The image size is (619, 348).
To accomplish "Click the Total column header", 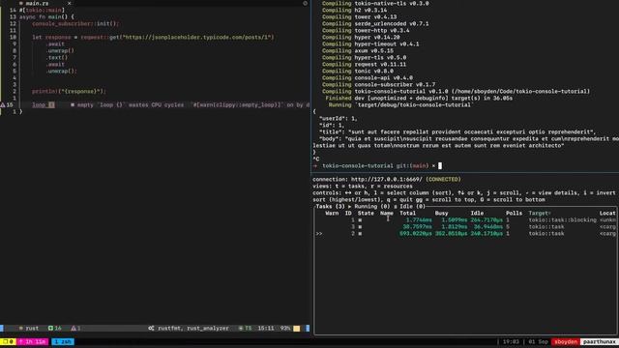I will 407,213.
